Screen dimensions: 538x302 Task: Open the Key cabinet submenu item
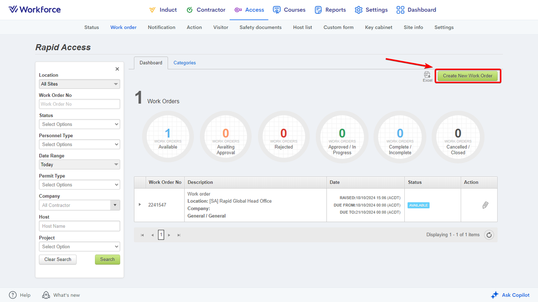379,27
